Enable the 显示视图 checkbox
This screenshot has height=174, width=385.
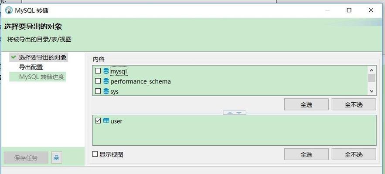click(x=95, y=154)
